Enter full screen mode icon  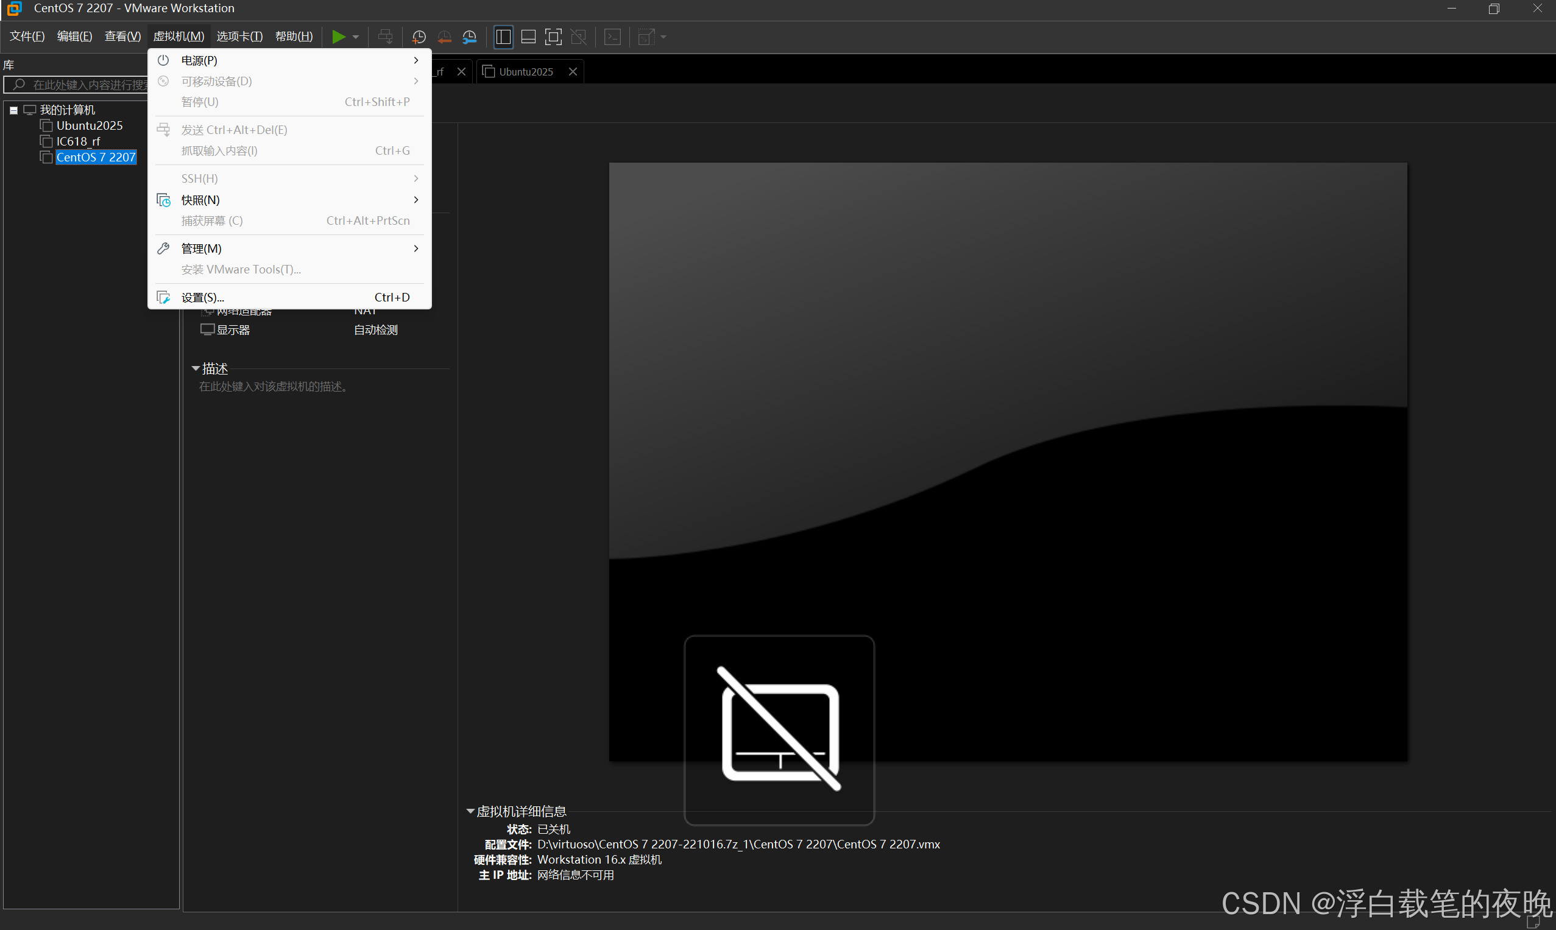click(553, 37)
